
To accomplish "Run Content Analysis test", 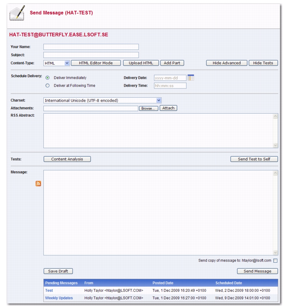I will [x=67, y=159].
